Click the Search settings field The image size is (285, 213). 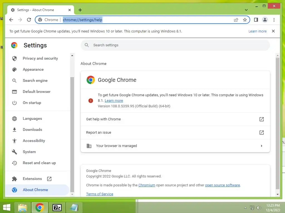175,45
